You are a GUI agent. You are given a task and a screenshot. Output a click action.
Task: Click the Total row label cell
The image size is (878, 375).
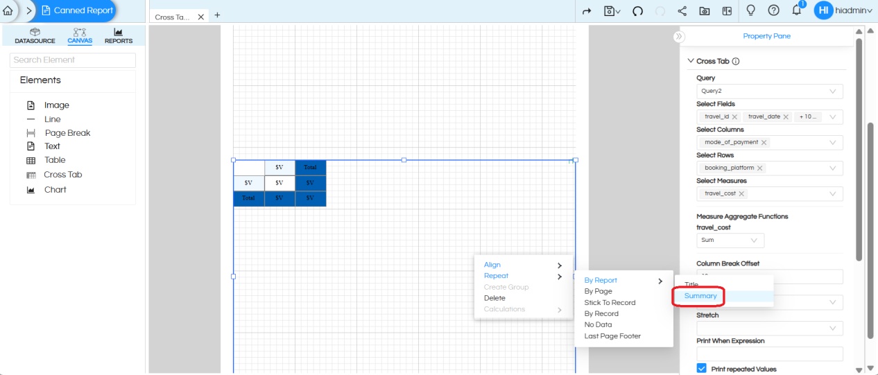248,198
